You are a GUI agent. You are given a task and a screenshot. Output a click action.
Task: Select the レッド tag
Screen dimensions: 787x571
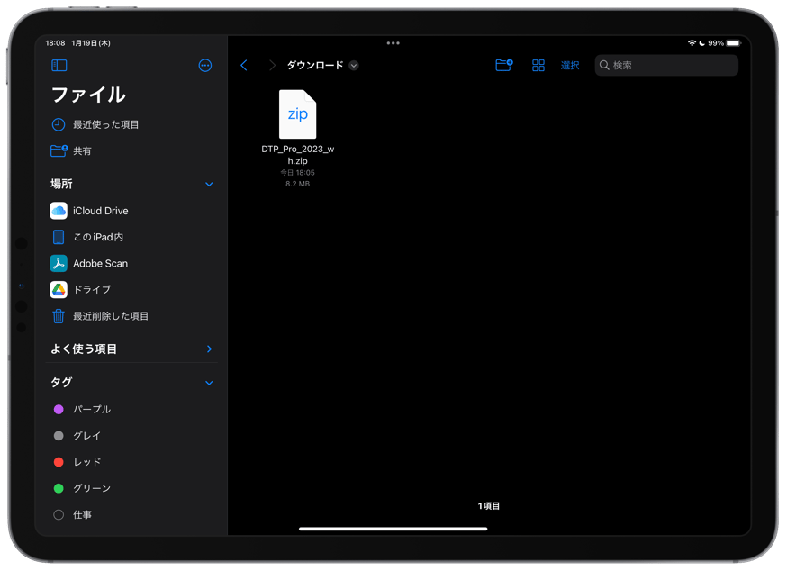131,462
